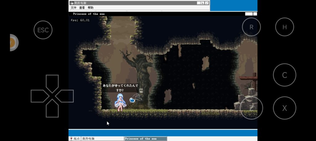316x141 pixels.
Task: Tap the R virtual button
Action: coord(251,27)
